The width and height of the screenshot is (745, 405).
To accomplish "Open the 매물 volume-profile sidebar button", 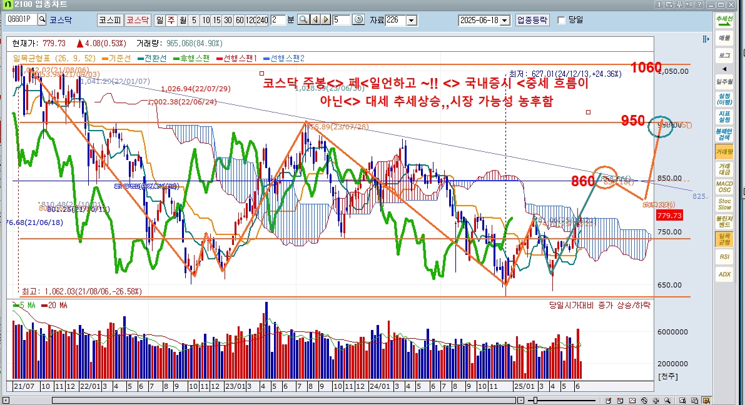I will tap(724, 39).
